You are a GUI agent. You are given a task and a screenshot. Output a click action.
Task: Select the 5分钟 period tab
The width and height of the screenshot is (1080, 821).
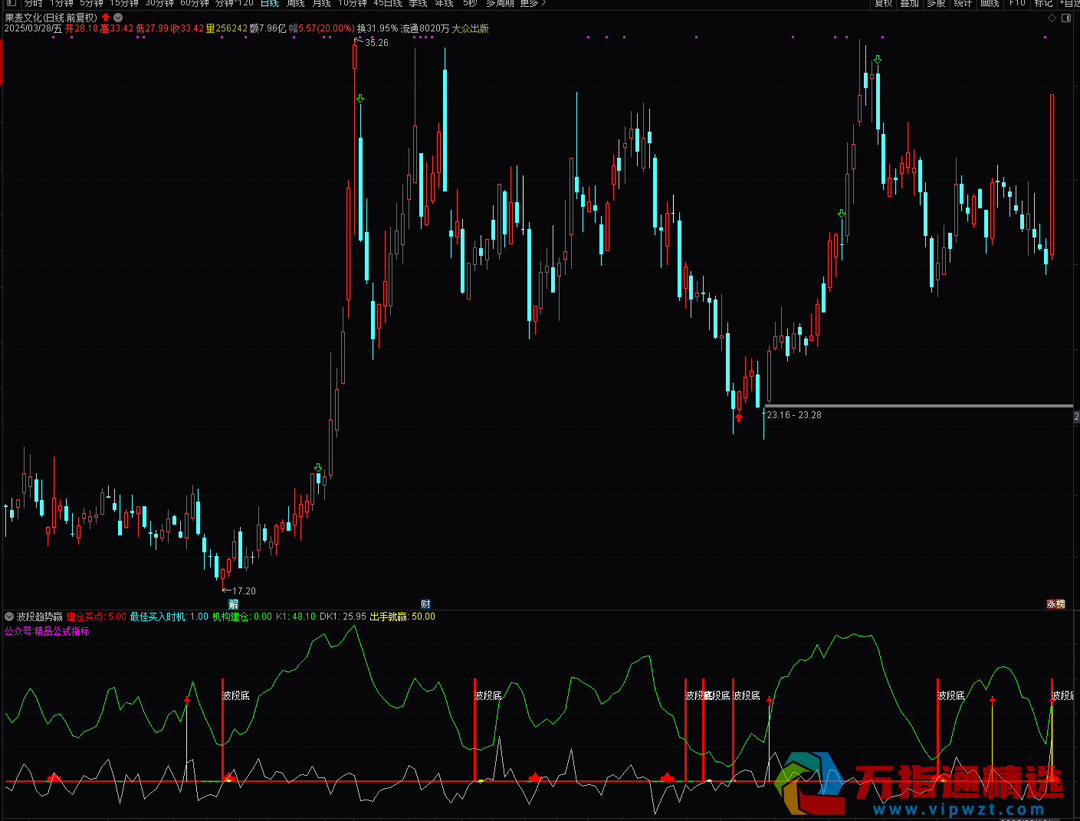91,3
